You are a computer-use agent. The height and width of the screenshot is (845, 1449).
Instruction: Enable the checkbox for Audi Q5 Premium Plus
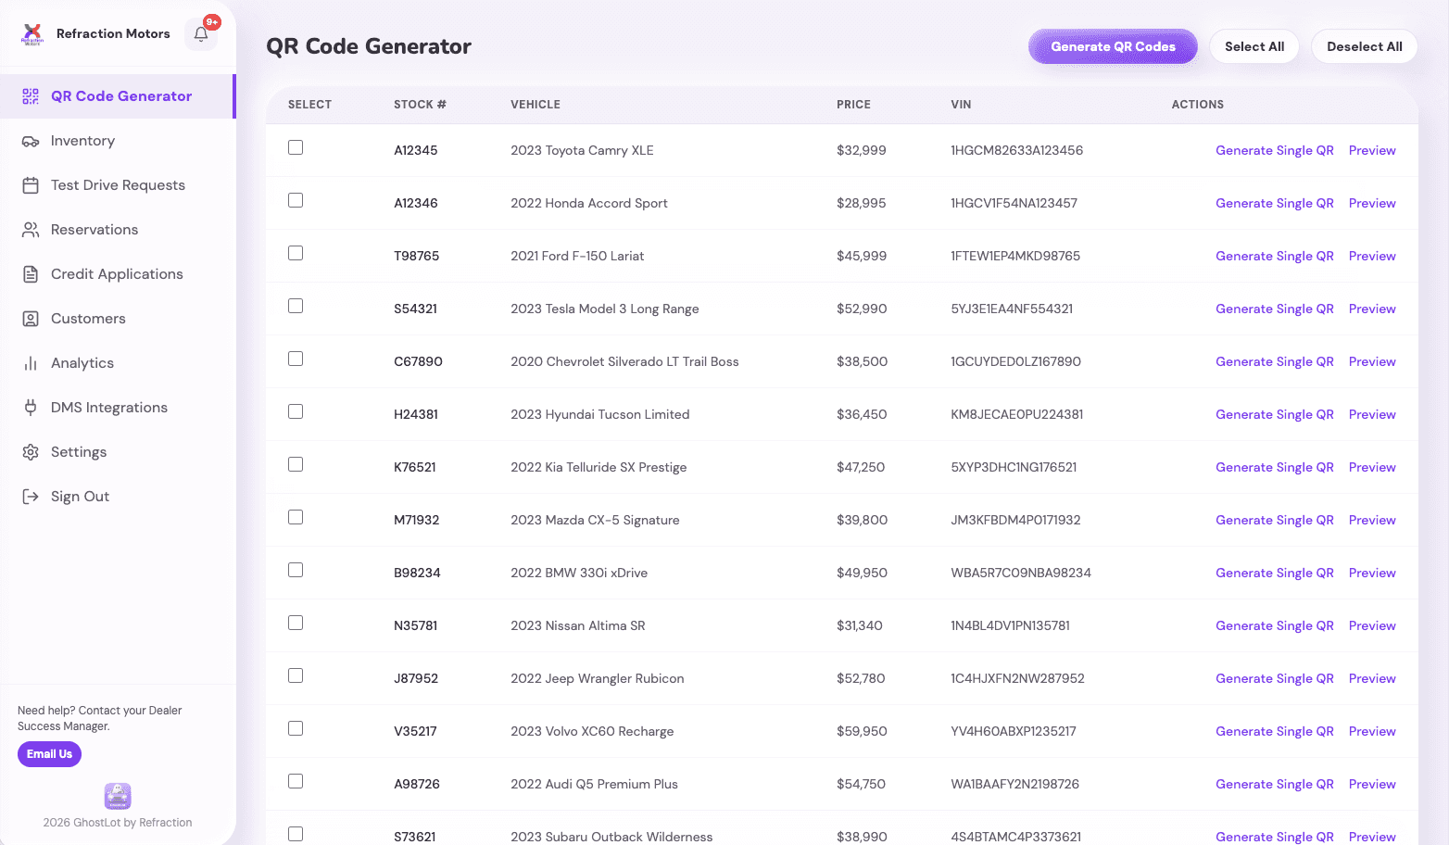[x=296, y=781]
